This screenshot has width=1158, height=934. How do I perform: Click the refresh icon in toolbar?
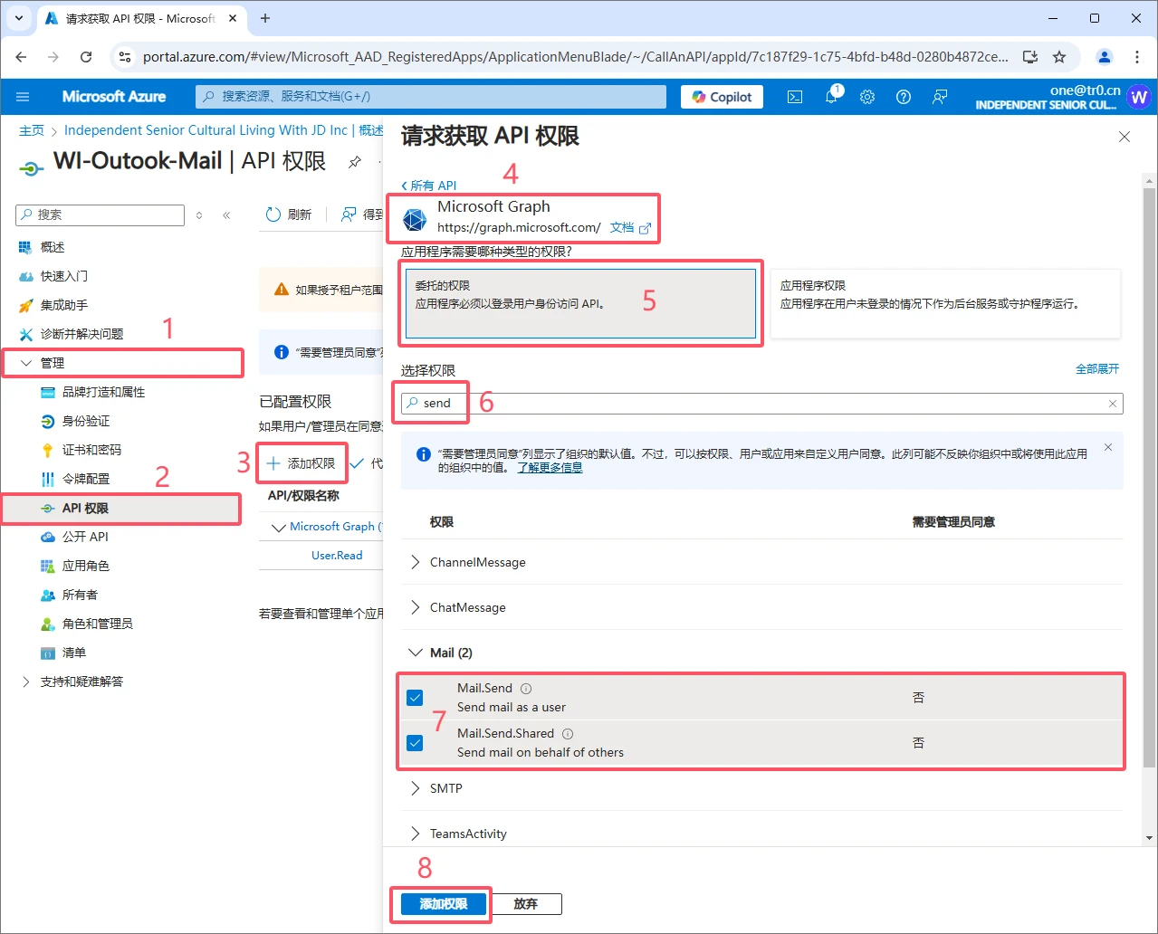(273, 214)
